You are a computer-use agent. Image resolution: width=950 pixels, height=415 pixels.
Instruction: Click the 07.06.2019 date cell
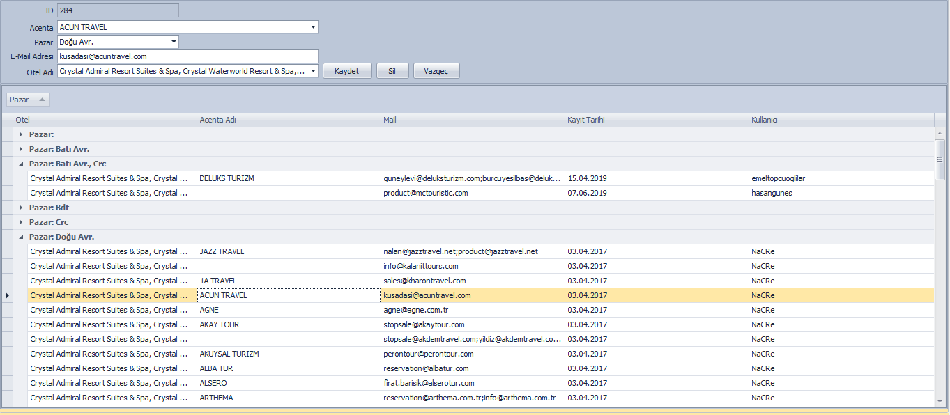coord(657,193)
